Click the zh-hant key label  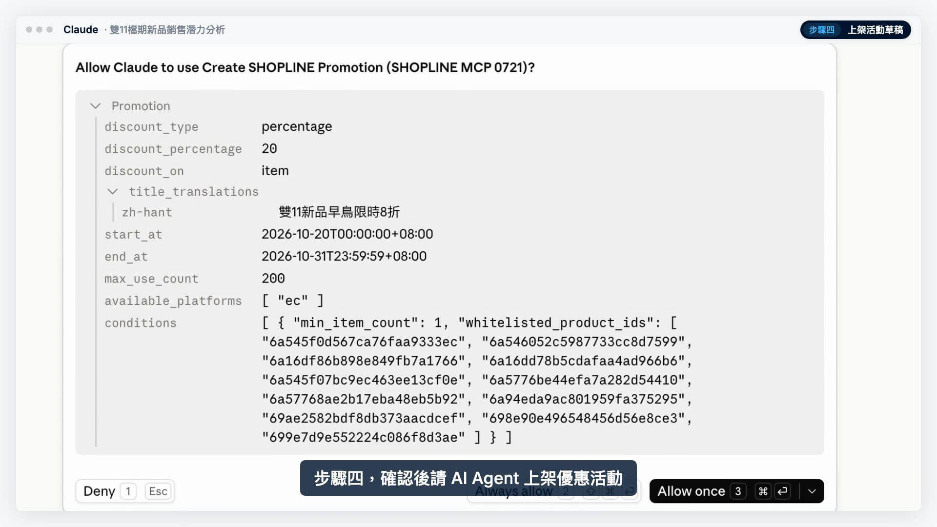coord(147,212)
